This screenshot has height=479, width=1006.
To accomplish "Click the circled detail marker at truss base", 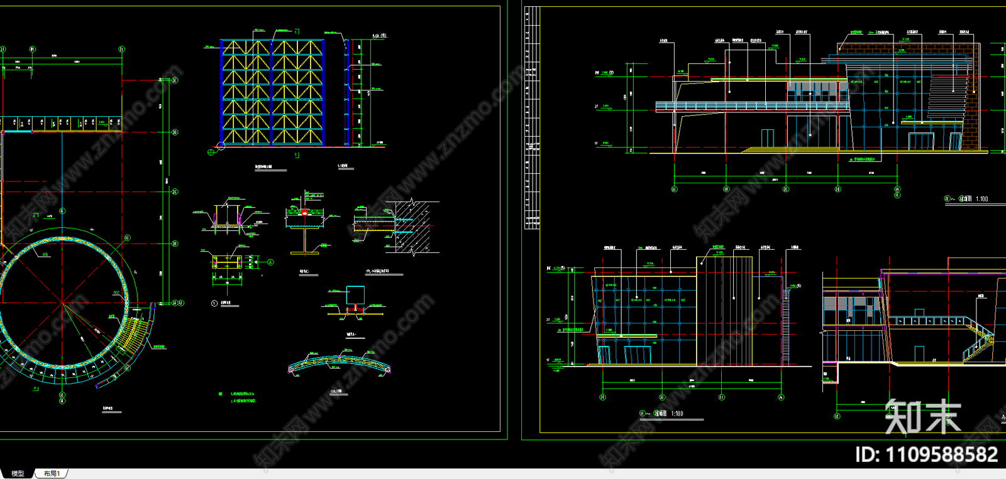I will tap(221, 146).
